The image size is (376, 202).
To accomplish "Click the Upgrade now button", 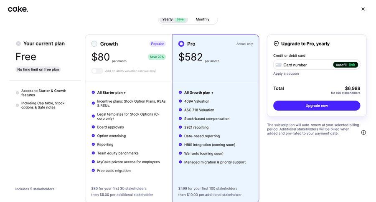I will [317, 106].
